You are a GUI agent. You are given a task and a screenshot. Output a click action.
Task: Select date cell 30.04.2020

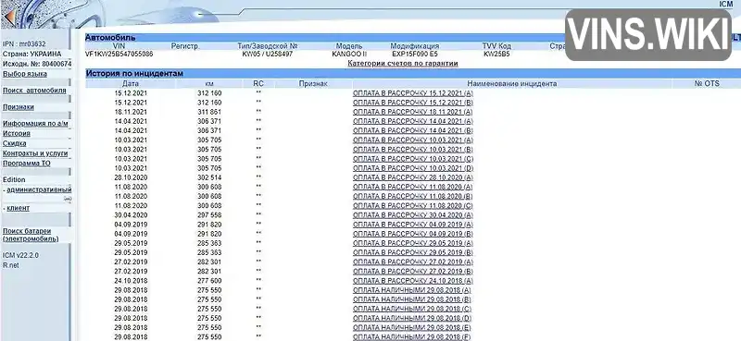coord(131,215)
